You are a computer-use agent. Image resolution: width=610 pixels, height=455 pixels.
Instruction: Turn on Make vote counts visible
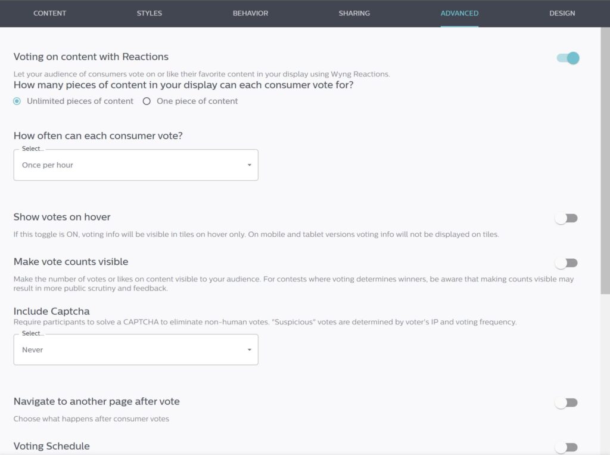(567, 263)
